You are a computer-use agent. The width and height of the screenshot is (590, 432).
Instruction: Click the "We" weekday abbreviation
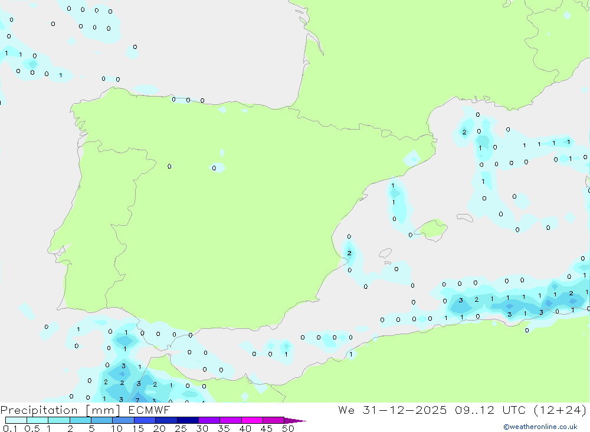[x=346, y=410]
